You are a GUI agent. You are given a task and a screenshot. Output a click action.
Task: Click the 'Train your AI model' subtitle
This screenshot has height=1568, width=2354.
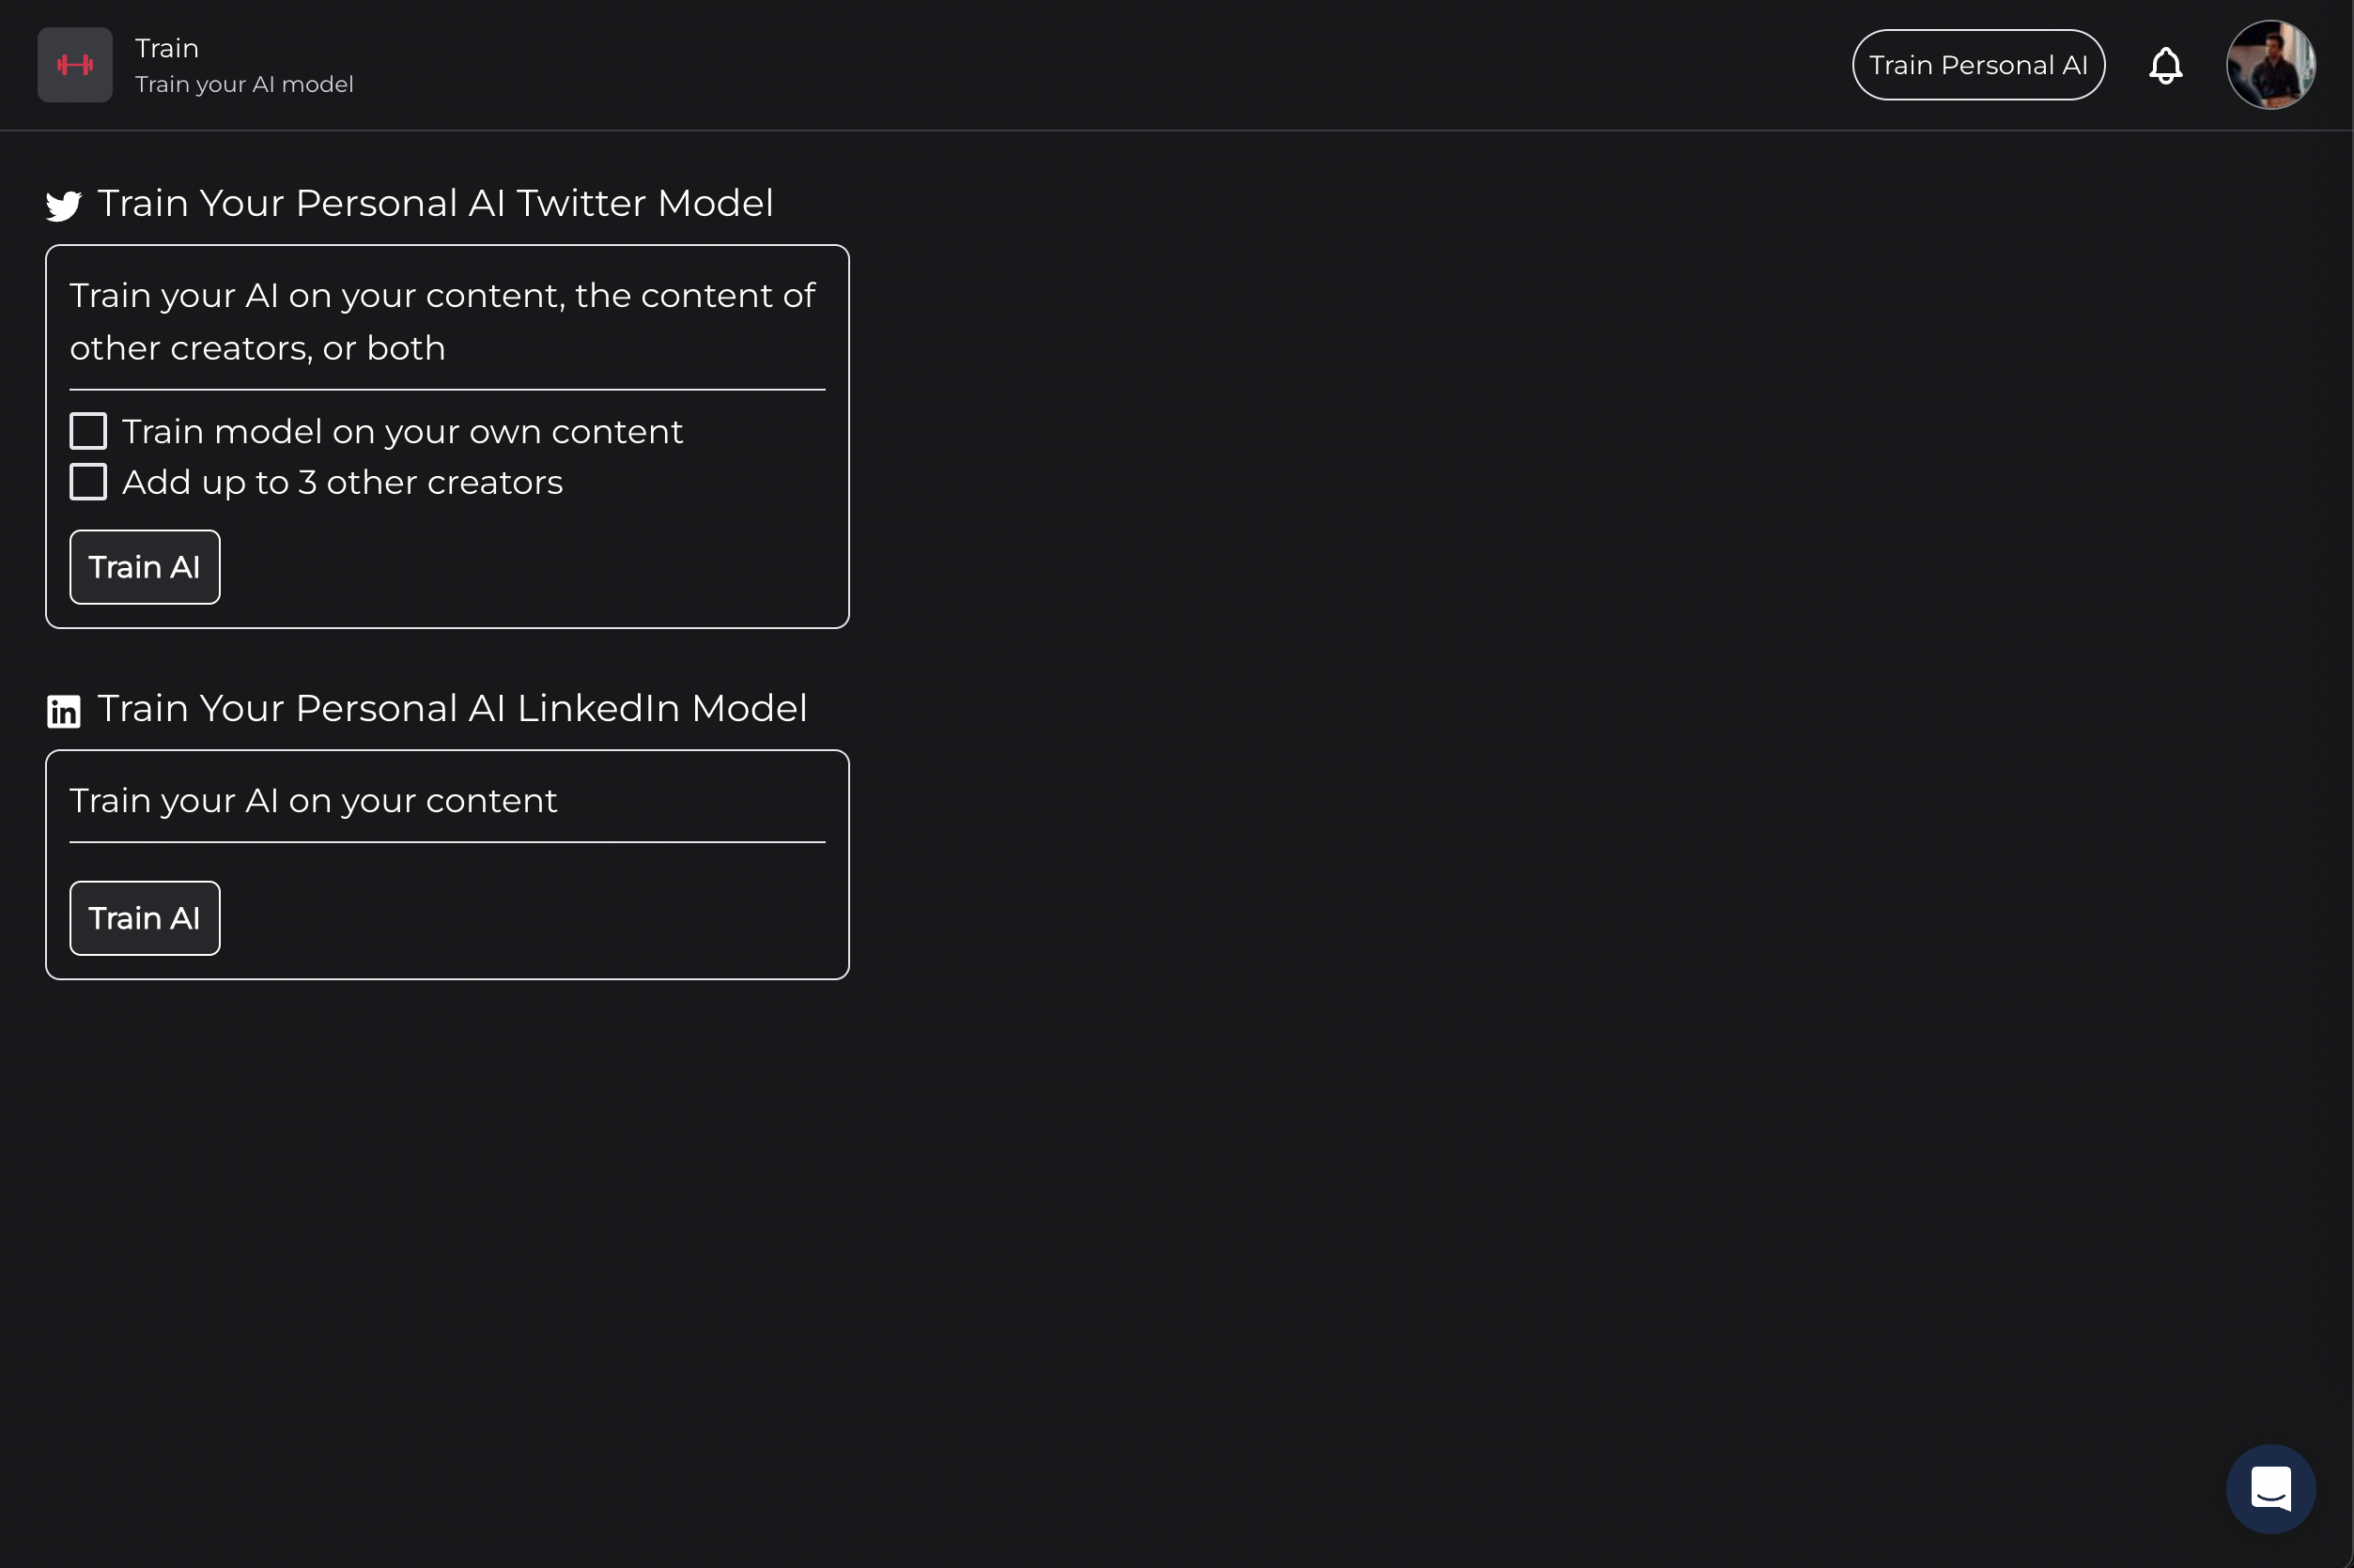[x=244, y=84]
